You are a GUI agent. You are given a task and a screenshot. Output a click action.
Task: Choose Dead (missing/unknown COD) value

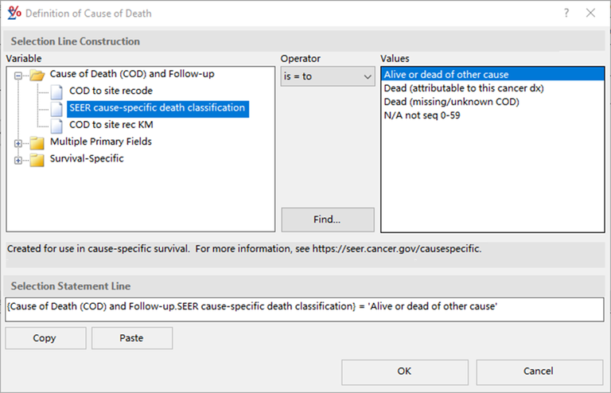click(x=451, y=102)
